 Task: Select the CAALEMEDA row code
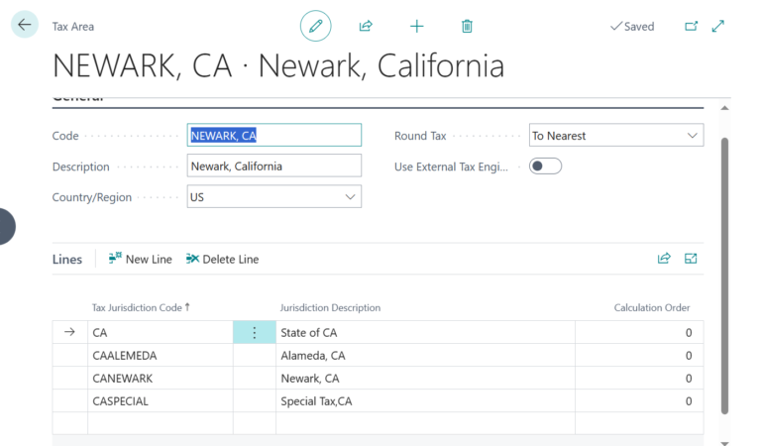[161, 355]
